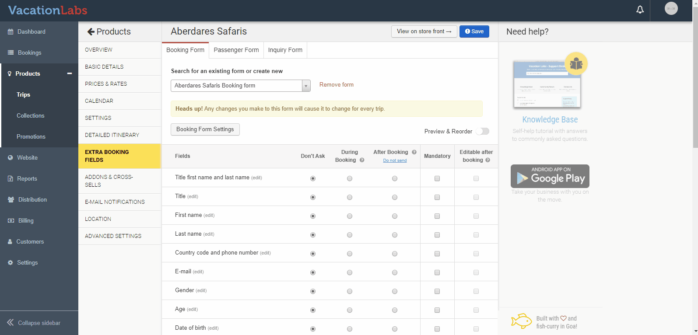698x335 pixels.
Task: Click the help icon beside After Booking
Action: click(414, 152)
